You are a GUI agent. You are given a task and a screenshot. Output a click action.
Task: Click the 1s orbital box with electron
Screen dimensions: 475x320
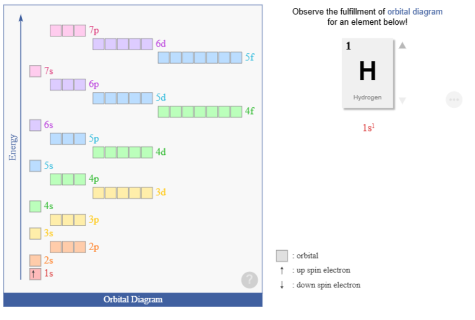coord(35,273)
